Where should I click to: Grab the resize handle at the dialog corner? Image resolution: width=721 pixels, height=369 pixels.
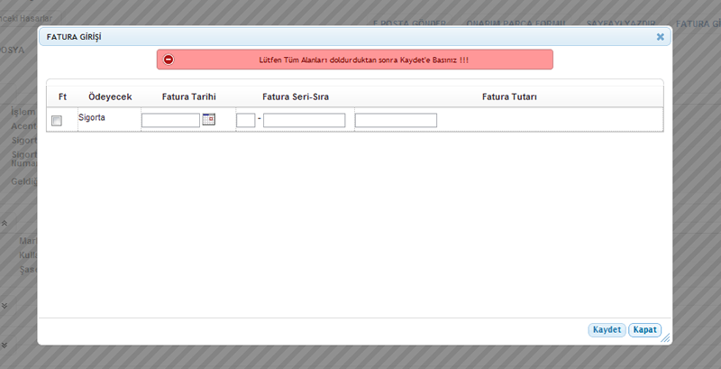668,339
